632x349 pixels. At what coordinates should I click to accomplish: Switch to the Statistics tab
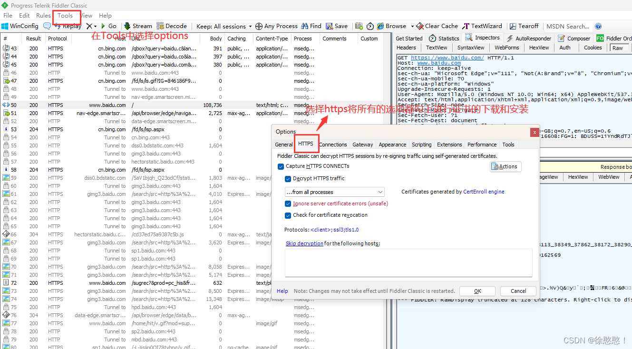click(x=444, y=38)
